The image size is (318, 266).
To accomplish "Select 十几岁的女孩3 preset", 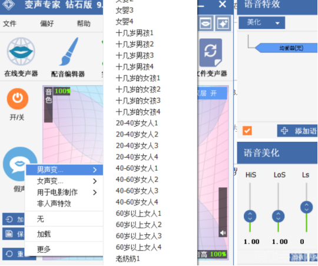I will pyautogui.click(x=138, y=101).
